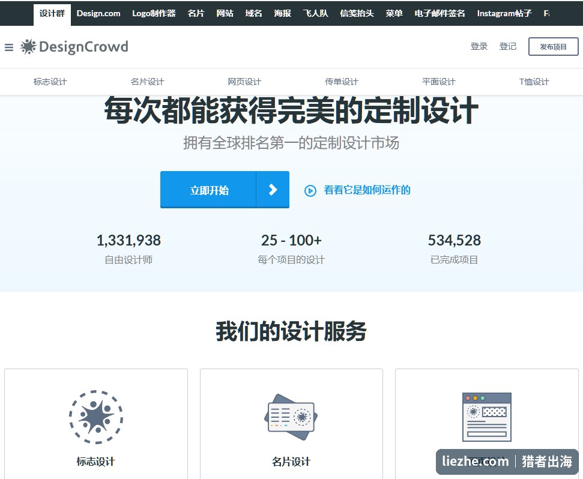Select the 设计群 top tab

pos(52,14)
